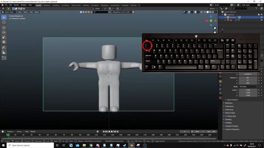This screenshot has height=148, width=264.
Task: Play the animation forward
Action: (112, 132)
